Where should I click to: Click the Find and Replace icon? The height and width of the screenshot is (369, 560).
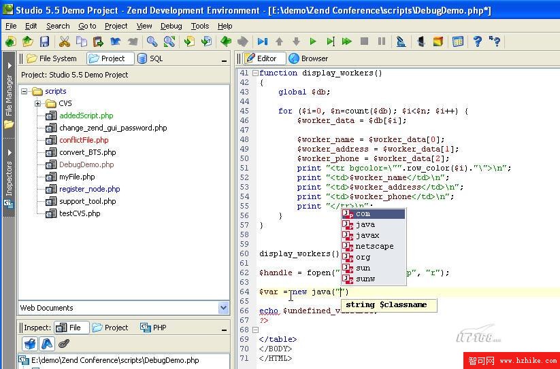(169, 41)
